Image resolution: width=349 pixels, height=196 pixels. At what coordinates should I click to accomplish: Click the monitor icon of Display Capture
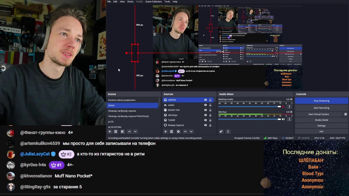(x=166, y=125)
